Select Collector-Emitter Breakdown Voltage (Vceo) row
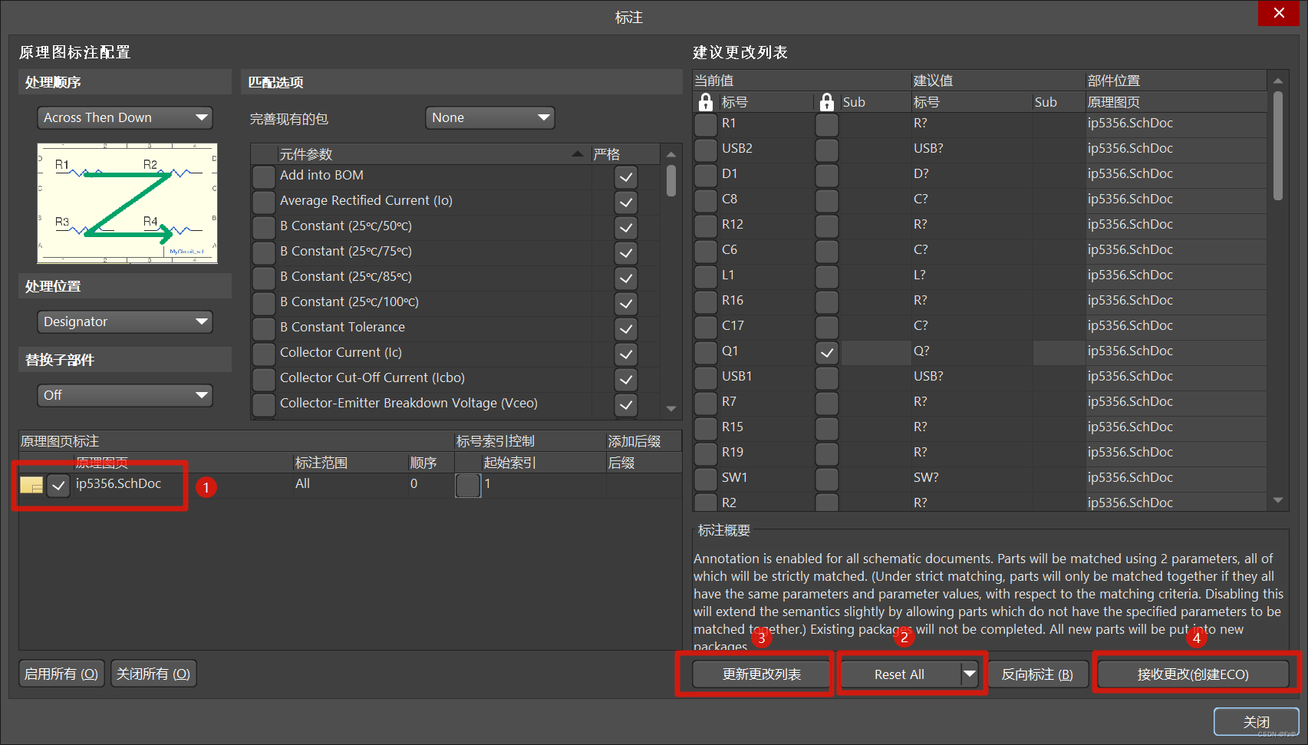Screen dimensions: 1308x745 click(x=456, y=404)
